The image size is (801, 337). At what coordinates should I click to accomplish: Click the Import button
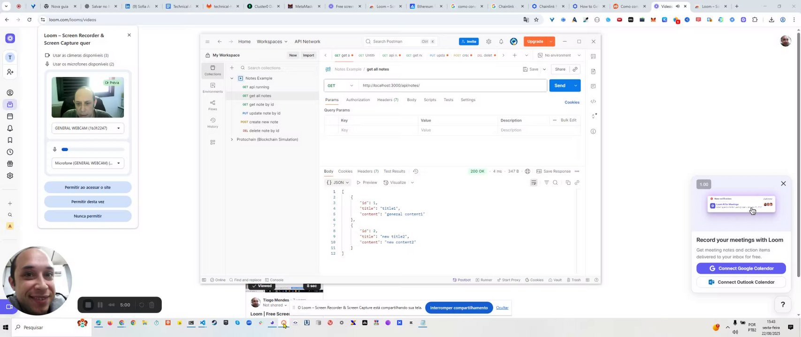pyautogui.click(x=308, y=55)
